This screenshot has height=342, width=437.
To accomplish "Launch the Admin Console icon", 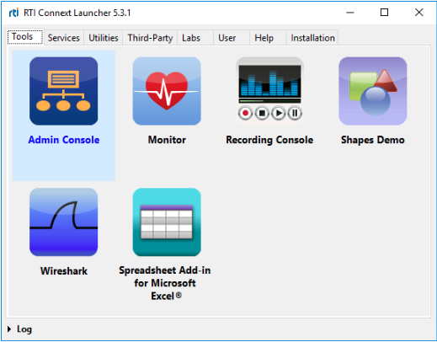I will (x=64, y=91).
